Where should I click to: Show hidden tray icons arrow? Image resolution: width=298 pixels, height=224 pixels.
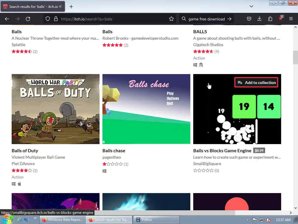click(247, 220)
